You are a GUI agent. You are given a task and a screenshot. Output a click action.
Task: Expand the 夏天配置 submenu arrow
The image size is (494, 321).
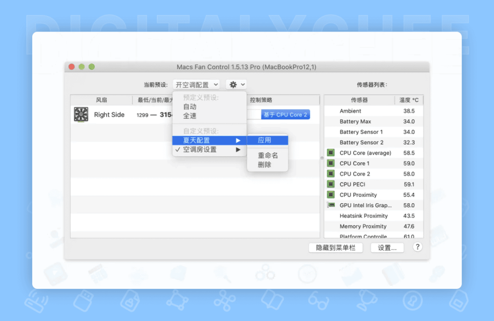click(238, 140)
